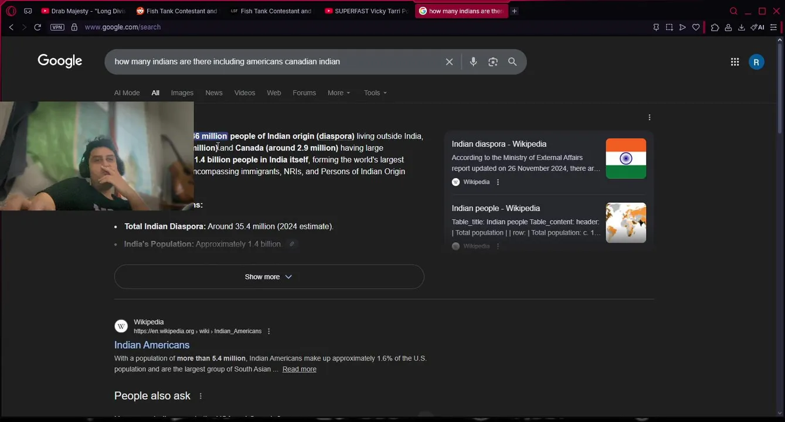Screen dimensions: 785x422
Task: Open People also ask three-dot menu
Action: [x=201, y=396]
